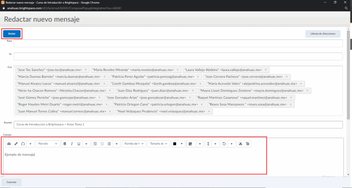Viewport: 352px width, 188px height.
Task: Remove Jose Tec Sanchez from Cco recipients
Action: pyautogui.click(x=86, y=70)
